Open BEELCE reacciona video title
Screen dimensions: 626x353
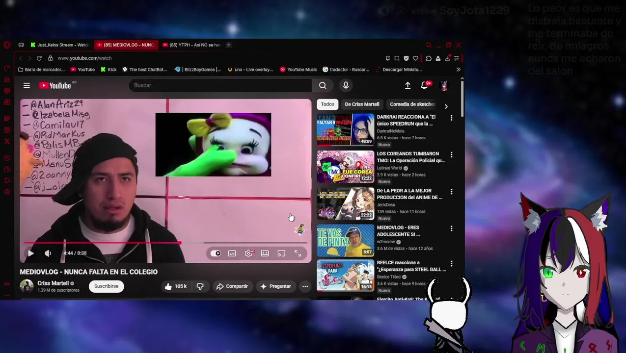(411, 266)
